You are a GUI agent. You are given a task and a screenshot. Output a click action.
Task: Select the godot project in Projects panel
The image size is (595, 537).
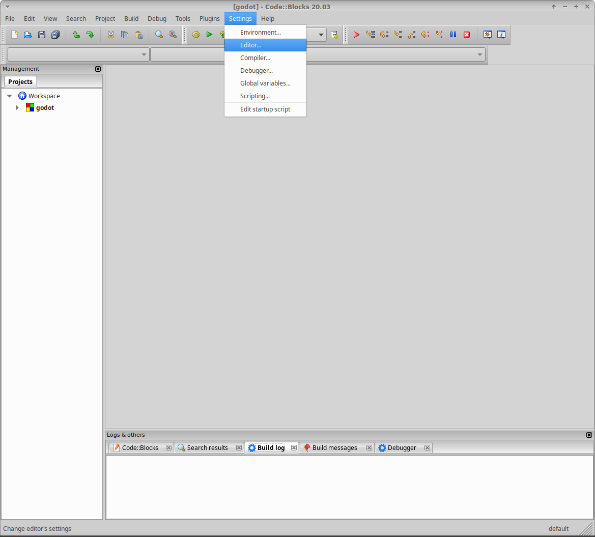pyautogui.click(x=44, y=107)
